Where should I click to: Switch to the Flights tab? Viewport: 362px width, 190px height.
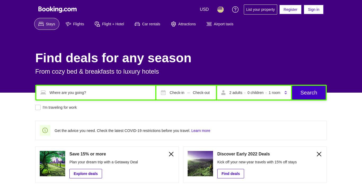pyautogui.click(x=75, y=24)
